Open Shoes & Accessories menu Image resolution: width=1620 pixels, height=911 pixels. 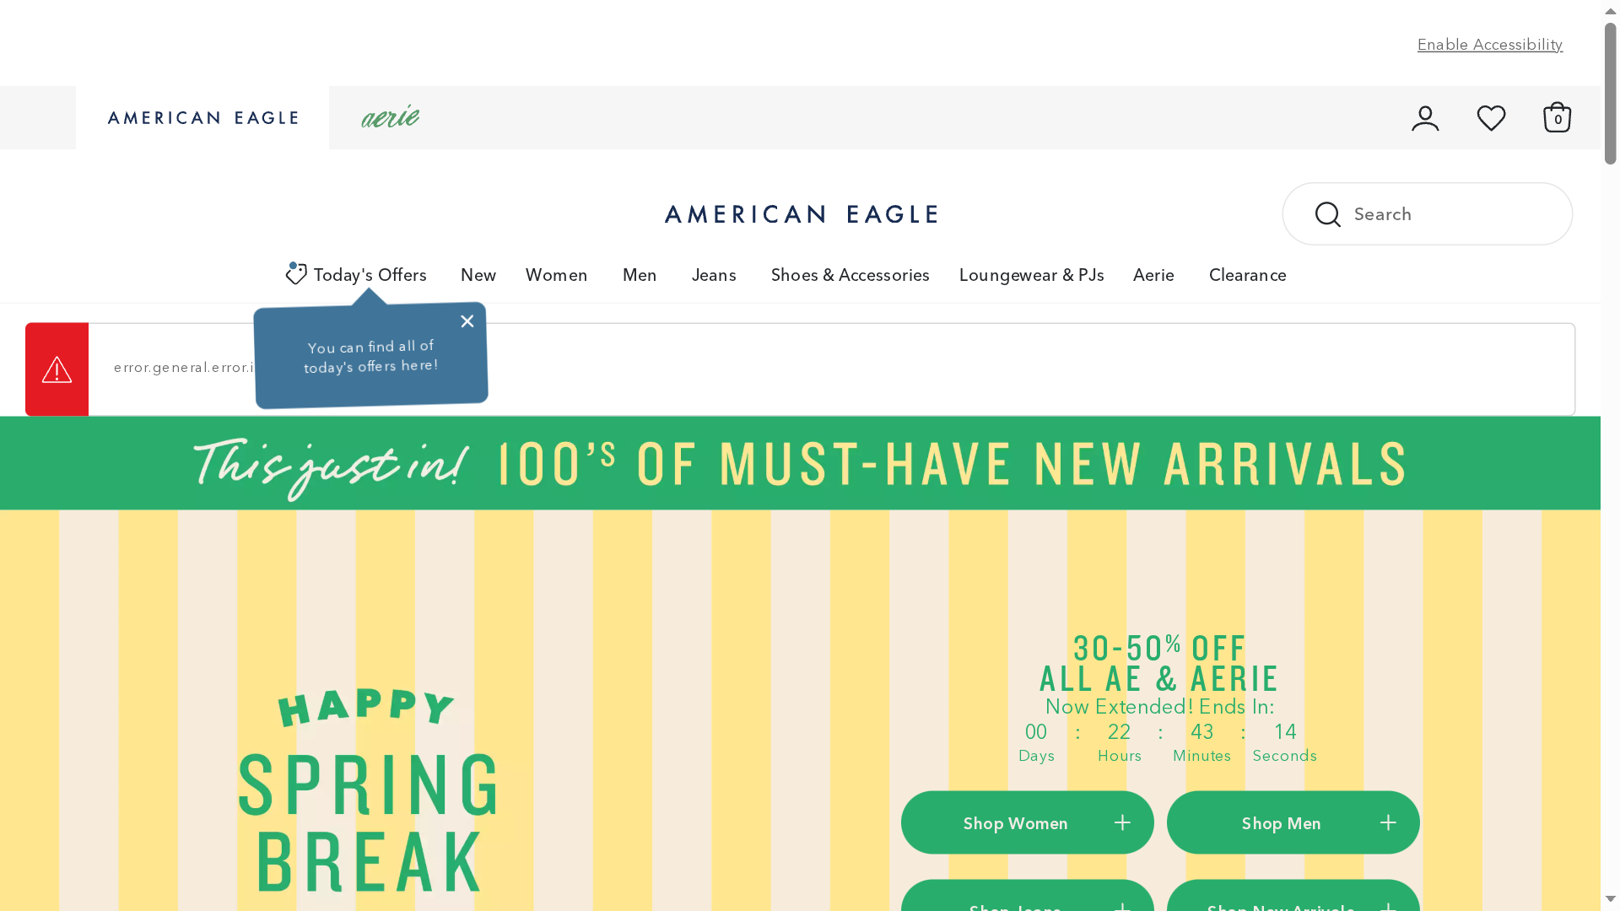pyautogui.click(x=850, y=275)
